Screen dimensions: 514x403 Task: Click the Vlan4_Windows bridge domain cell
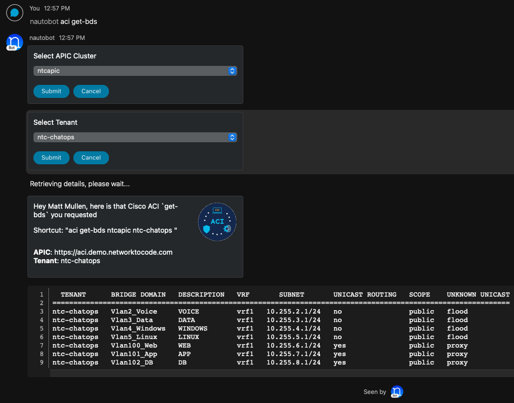pyautogui.click(x=138, y=329)
